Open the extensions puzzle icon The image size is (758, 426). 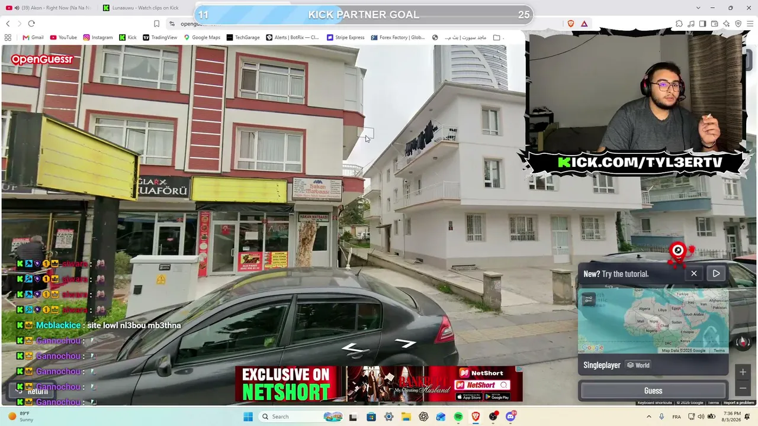tap(679, 24)
